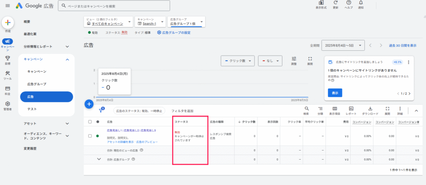Open ツール wrench icon in sidebar

(x=7, y=73)
